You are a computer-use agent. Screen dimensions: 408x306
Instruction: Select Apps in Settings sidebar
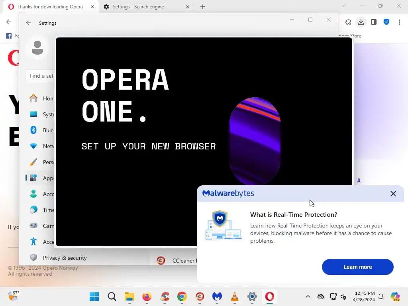[x=40, y=178]
